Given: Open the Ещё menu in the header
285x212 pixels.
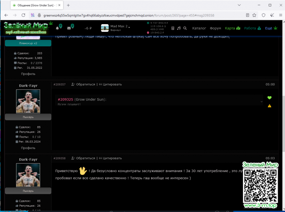Looking at the screenshot, I should pyautogui.click(x=271, y=28).
